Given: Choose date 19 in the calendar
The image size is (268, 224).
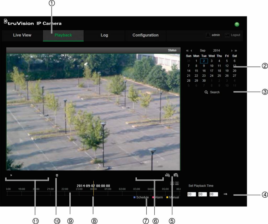Looking at the screenshot, I should [227, 71].
